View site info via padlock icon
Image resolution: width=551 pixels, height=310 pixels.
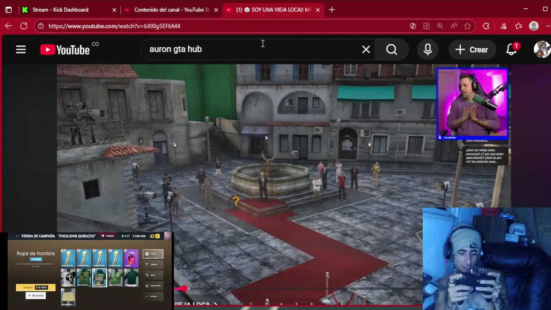tap(41, 26)
